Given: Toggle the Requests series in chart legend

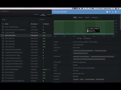Looking at the screenshot, I should 87,38.
